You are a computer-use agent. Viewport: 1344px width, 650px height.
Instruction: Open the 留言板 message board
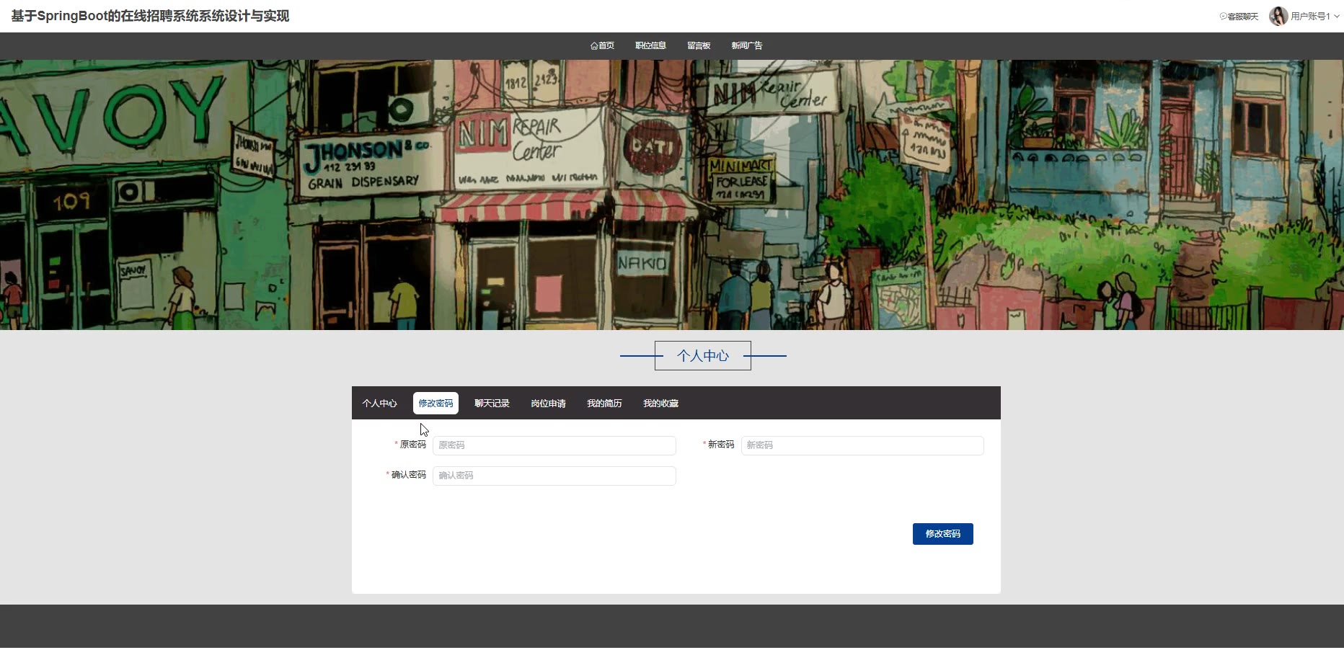699,46
